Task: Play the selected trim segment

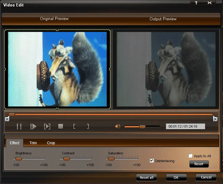Action: [47, 127]
